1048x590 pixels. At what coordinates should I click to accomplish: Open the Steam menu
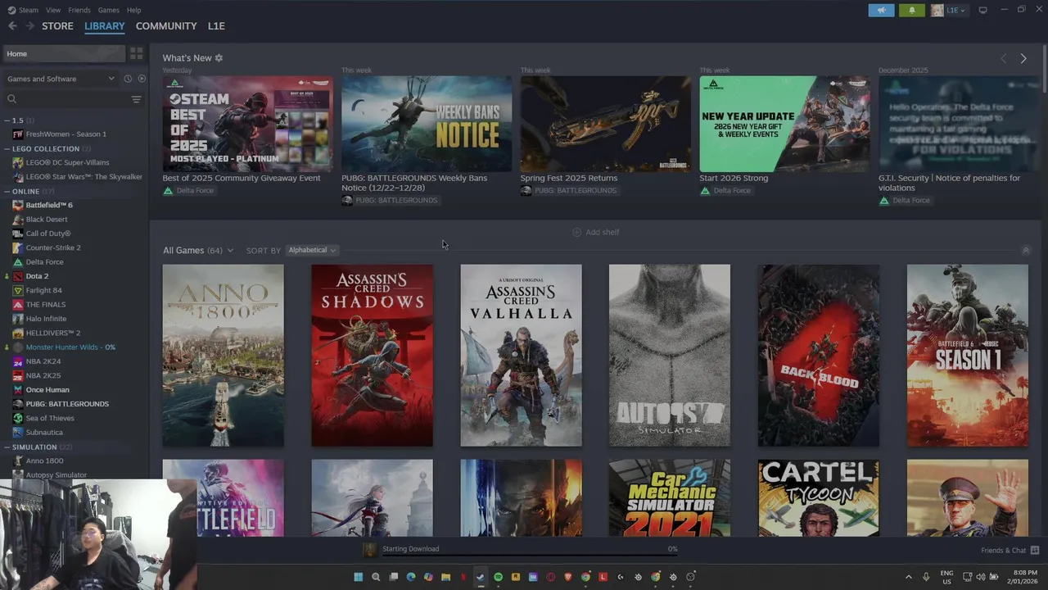tap(23, 10)
